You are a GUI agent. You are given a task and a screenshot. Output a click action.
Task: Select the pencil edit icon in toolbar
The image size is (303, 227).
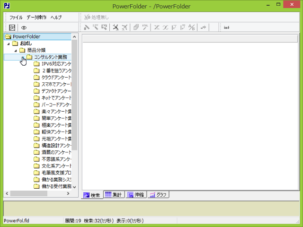coord(87,27)
